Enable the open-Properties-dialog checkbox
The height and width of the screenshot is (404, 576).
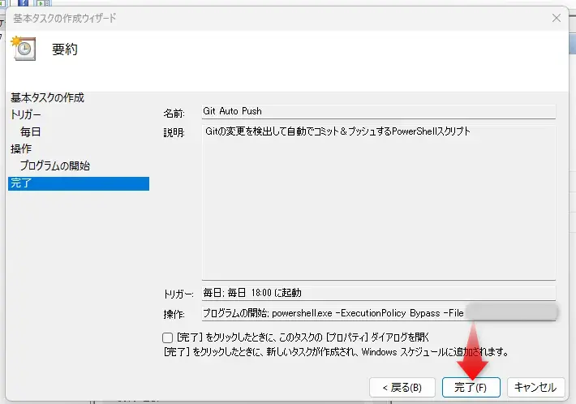click(x=167, y=337)
